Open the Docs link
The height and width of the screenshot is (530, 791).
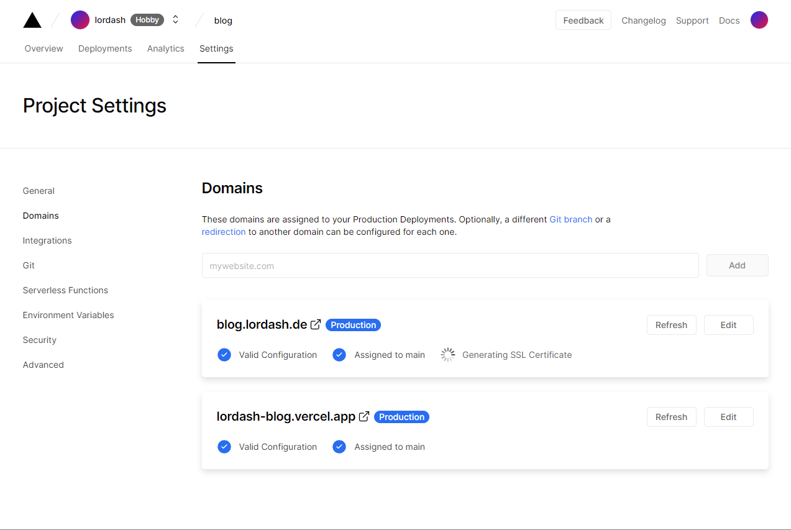click(729, 21)
